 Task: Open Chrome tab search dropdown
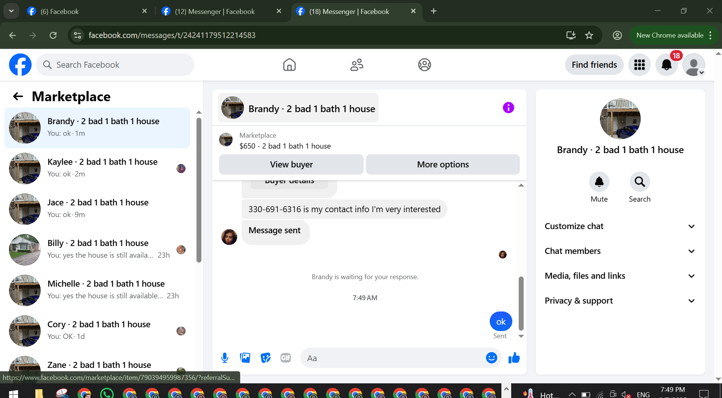click(x=11, y=11)
